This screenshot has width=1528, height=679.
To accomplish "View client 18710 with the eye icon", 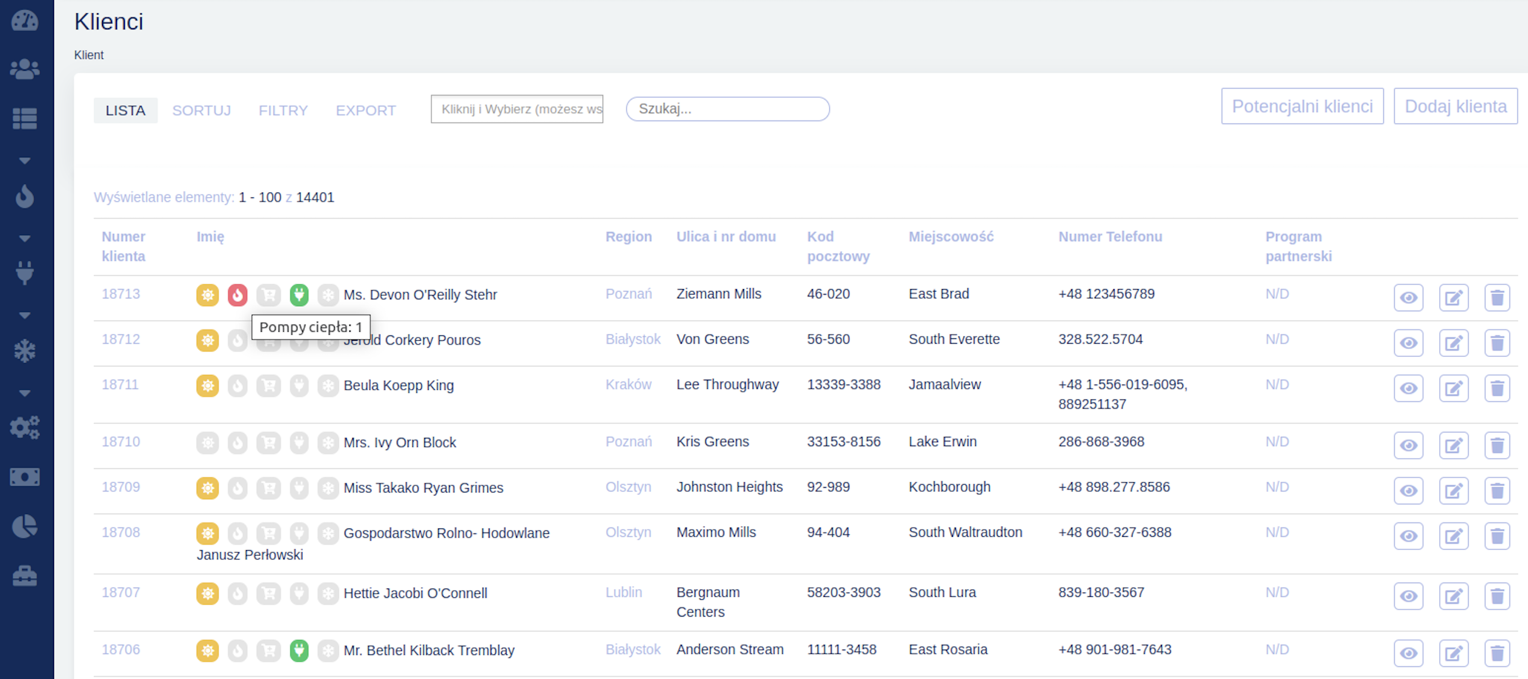I will click(1409, 446).
